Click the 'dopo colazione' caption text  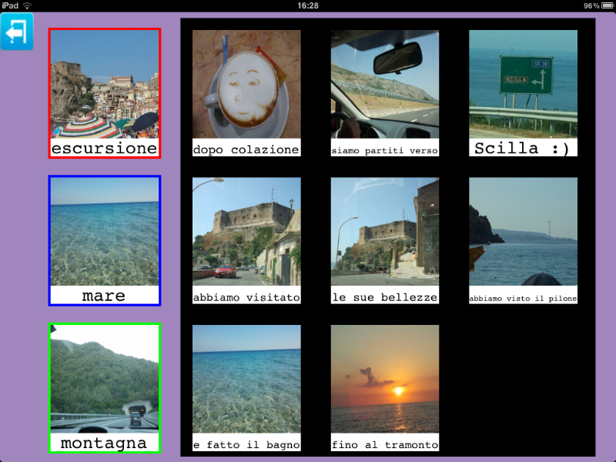coord(246,150)
